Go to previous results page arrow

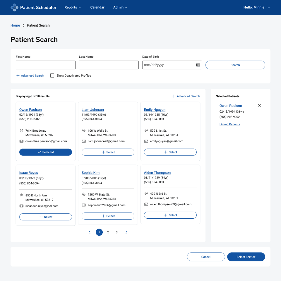click(x=90, y=232)
